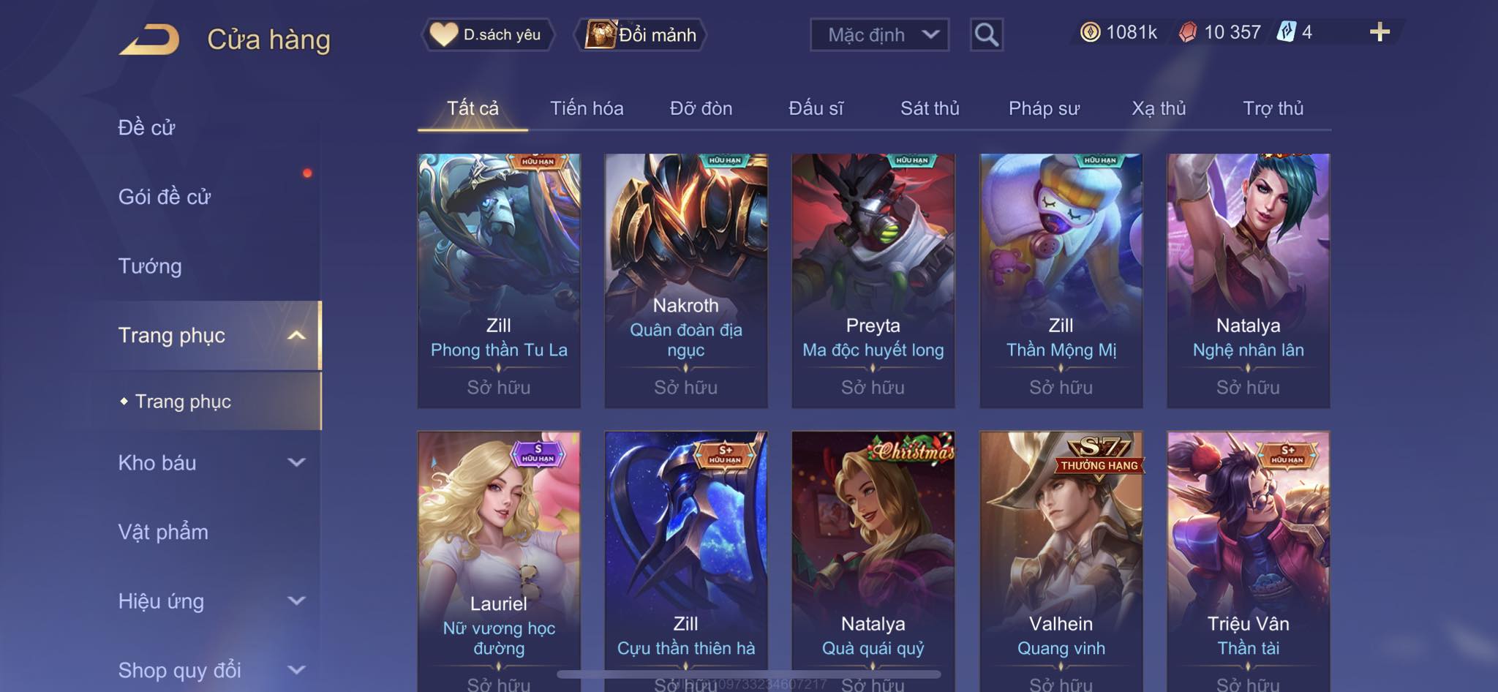Screen dimensions: 1498x692
Task: Select the Nakroth Quân đoàn địa ngục skin
Action: coord(686,281)
